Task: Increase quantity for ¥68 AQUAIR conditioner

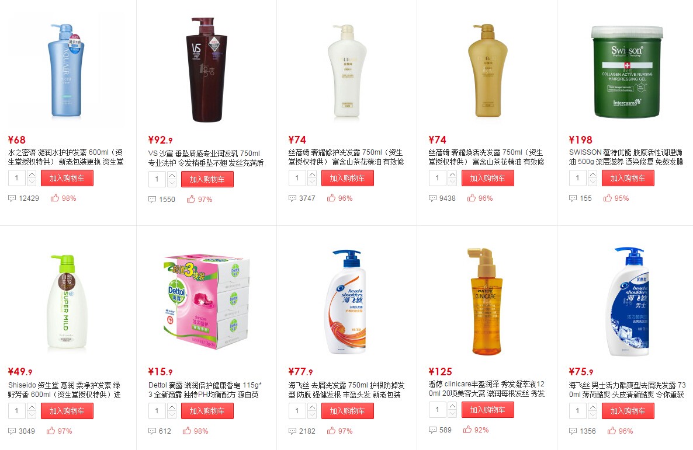Action: point(32,175)
